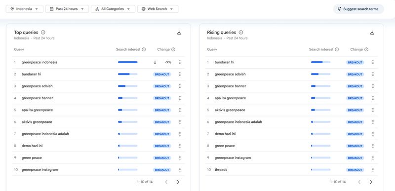Screen dimensions: 395x191
Task: Open green peace query in Top queries
Action: [x=32, y=158]
